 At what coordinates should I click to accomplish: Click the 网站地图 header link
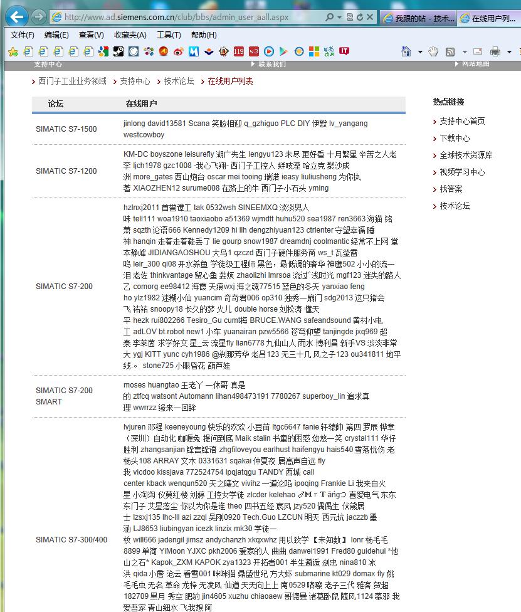[475, 64]
